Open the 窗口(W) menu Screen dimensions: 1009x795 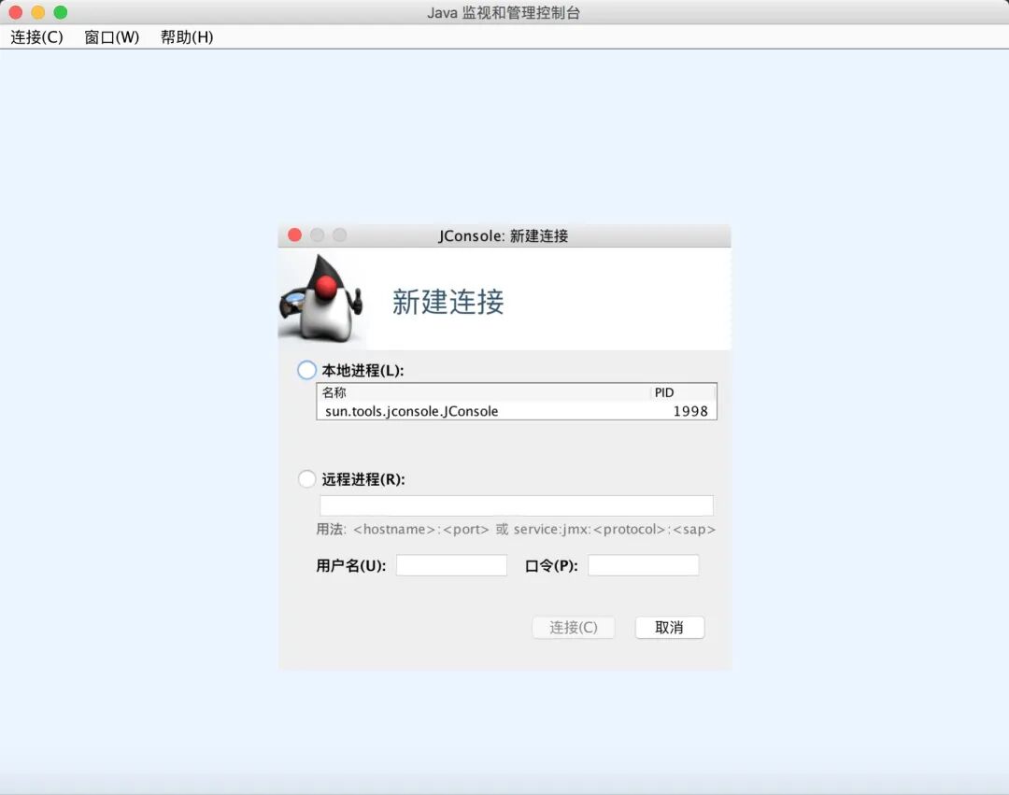(x=111, y=37)
